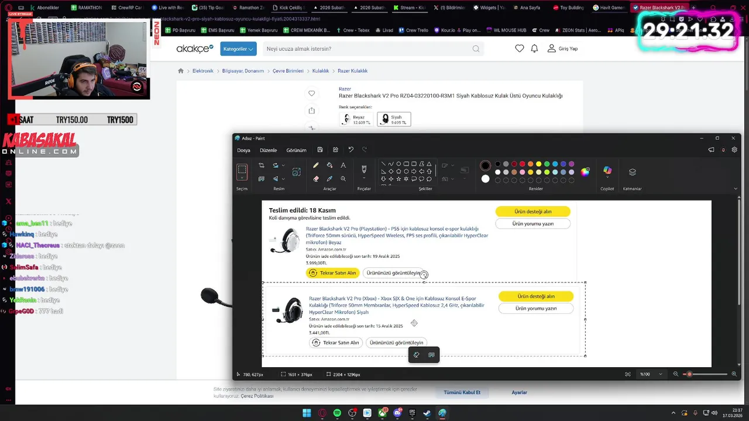Click the zoom out magnifier in Paint status bar

(x=676, y=374)
